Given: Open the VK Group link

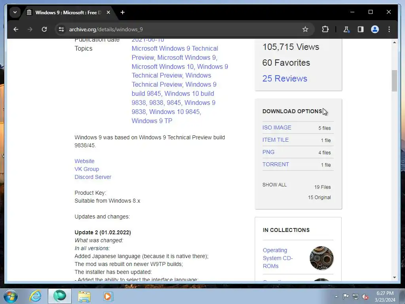Looking at the screenshot, I should coord(87,169).
